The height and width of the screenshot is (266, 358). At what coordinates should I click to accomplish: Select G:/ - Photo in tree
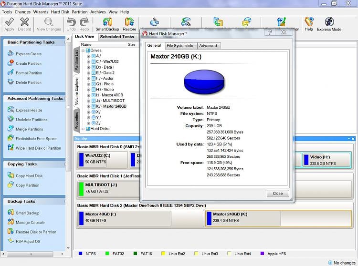pyautogui.click(x=105, y=84)
